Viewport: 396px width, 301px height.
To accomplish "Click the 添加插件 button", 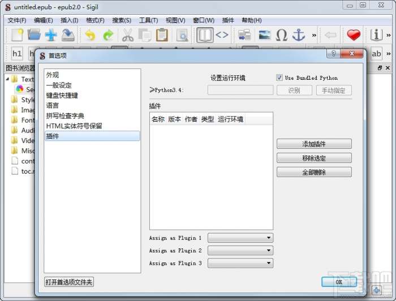I will coord(314,144).
